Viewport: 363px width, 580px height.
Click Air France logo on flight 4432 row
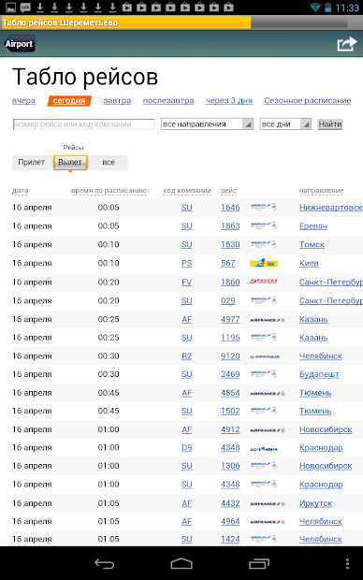click(268, 504)
